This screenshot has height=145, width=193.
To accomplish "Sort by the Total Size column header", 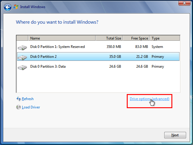I will [x=109, y=38].
